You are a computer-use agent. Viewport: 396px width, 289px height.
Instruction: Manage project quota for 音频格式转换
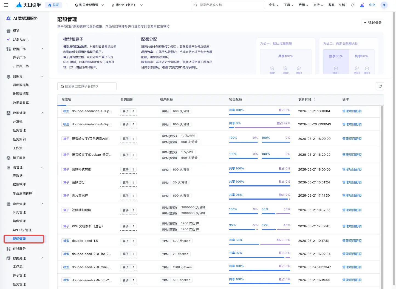click(x=352, y=169)
